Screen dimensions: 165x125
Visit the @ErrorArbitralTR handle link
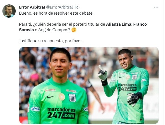click(x=62, y=7)
